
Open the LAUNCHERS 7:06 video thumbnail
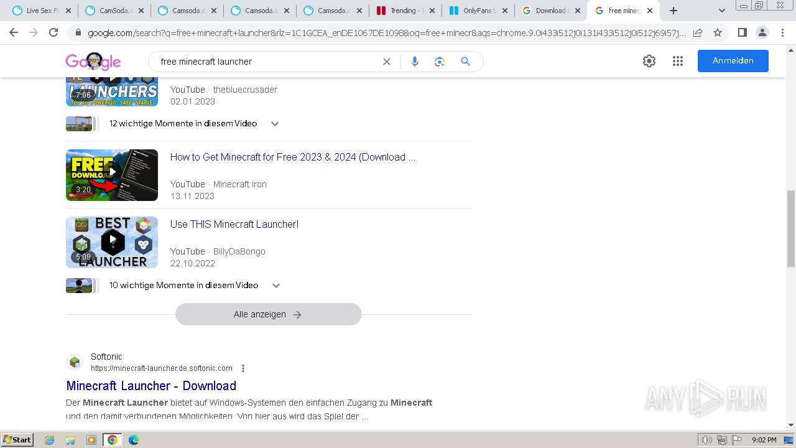point(112,91)
